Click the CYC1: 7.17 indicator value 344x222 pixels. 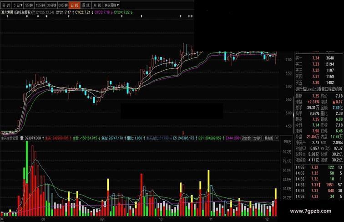click(x=63, y=12)
